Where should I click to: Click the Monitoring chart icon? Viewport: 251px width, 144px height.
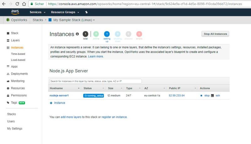click(8, 81)
